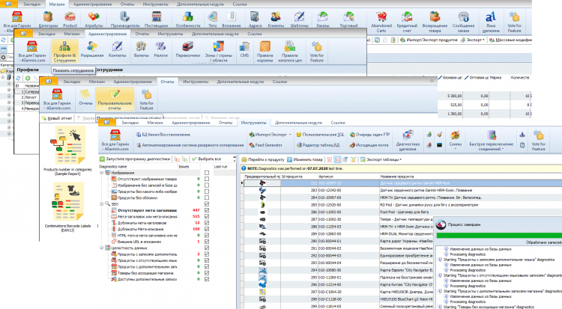The width and height of the screenshot is (562, 309).
Task: Toggle checkbox for Изображения diagnostics group
Action: pyautogui.click(x=207, y=173)
